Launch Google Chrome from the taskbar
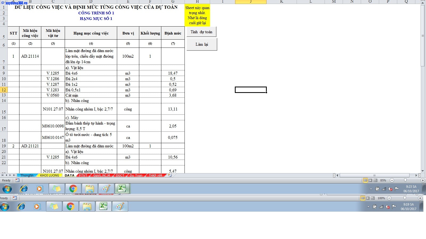426x239 pixels. pyautogui.click(x=73, y=189)
